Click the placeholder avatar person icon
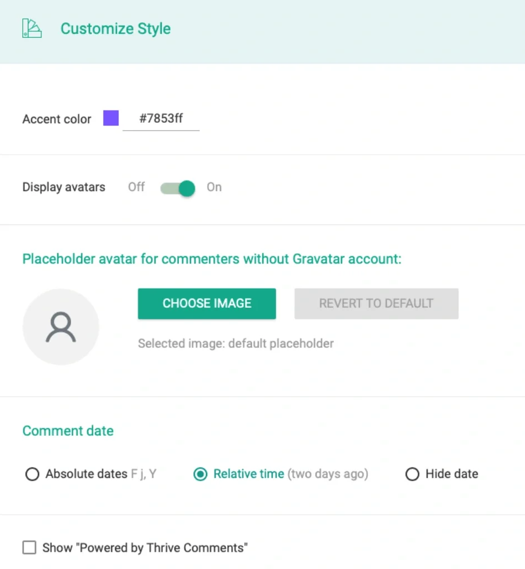The width and height of the screenshot is (525, 569). [x=61, y=327]
